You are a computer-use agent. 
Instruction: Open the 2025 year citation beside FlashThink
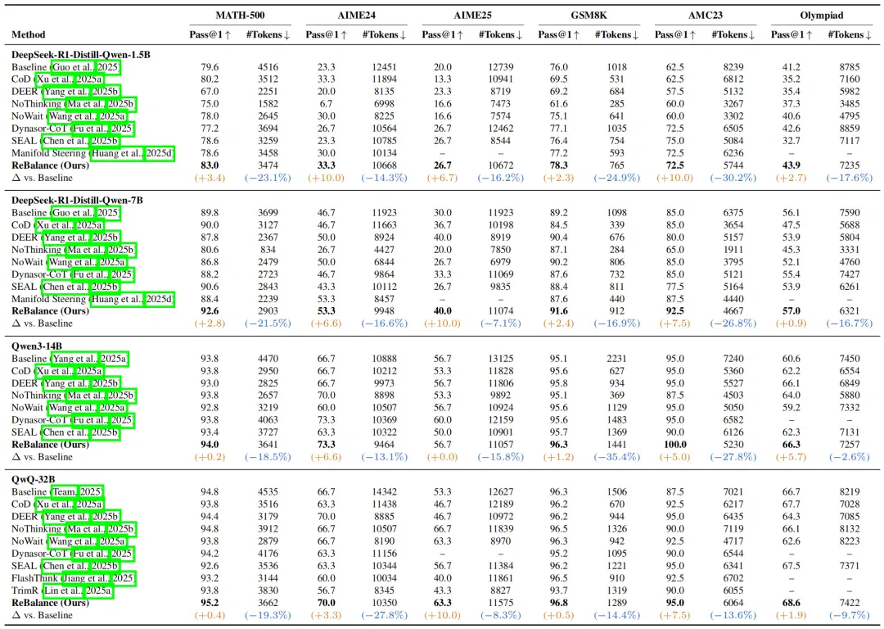pos(122,578)
